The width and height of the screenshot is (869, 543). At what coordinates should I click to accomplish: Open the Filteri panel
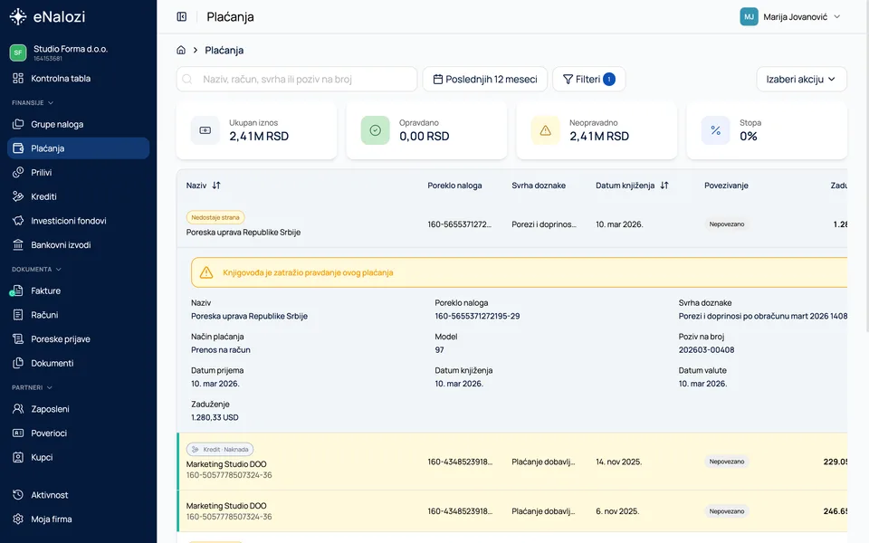point(589,80)
